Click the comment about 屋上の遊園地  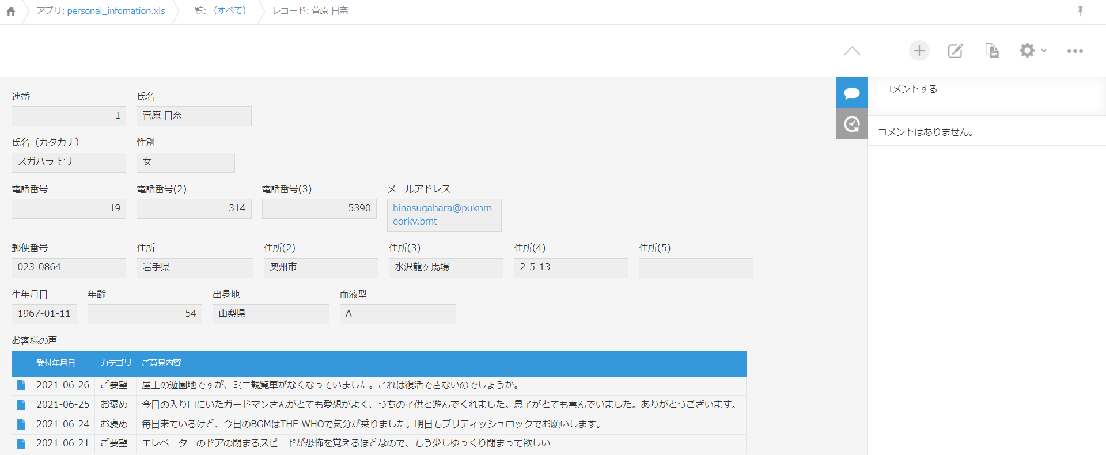(x=331, y=385)
